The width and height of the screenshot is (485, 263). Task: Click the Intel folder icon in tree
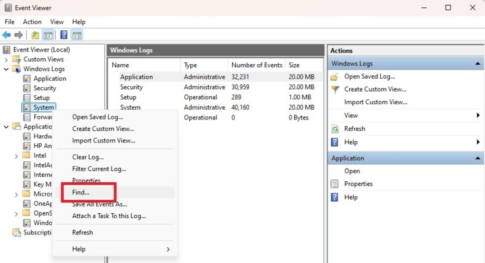[27, 155]
